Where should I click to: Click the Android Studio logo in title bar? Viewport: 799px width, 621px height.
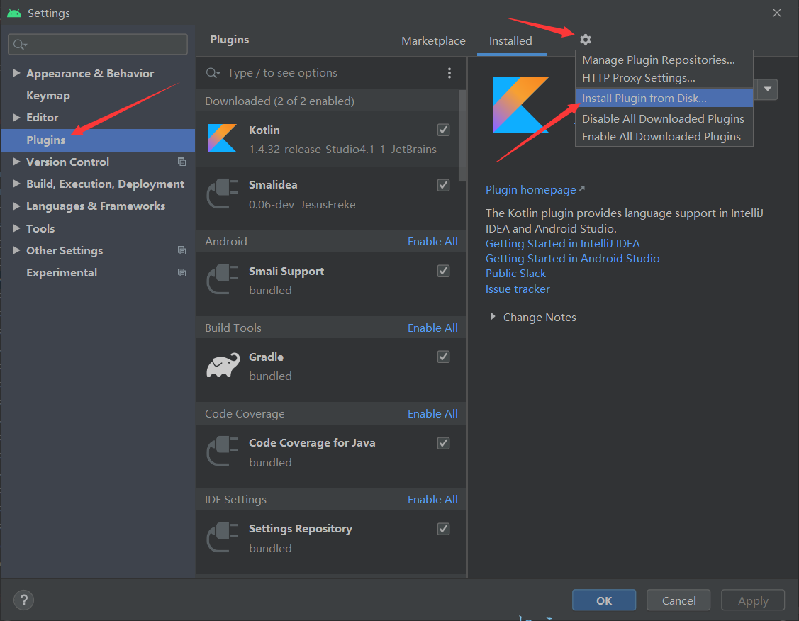14,13
